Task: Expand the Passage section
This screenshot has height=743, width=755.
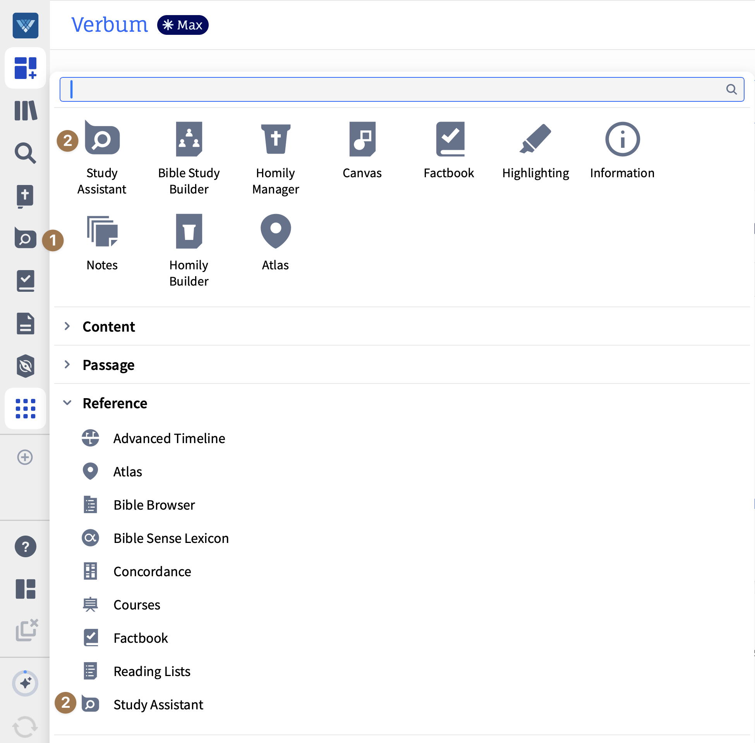Action: (402, 365)
